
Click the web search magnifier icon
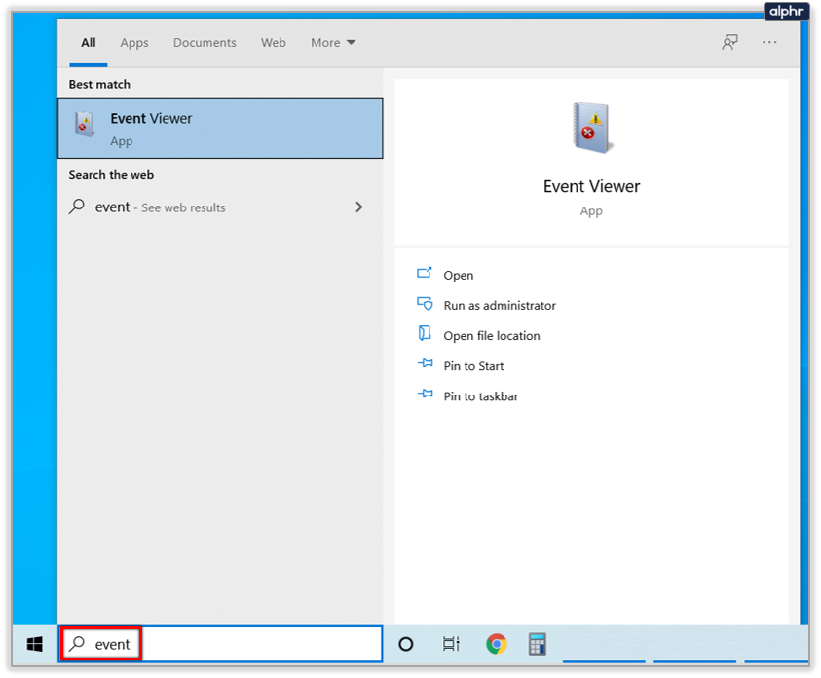(77, 207)
